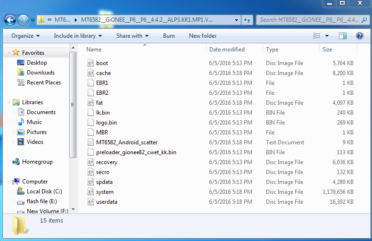Select the fat disc image icon
The image size is (372, 241).
(x=91, y=103)
